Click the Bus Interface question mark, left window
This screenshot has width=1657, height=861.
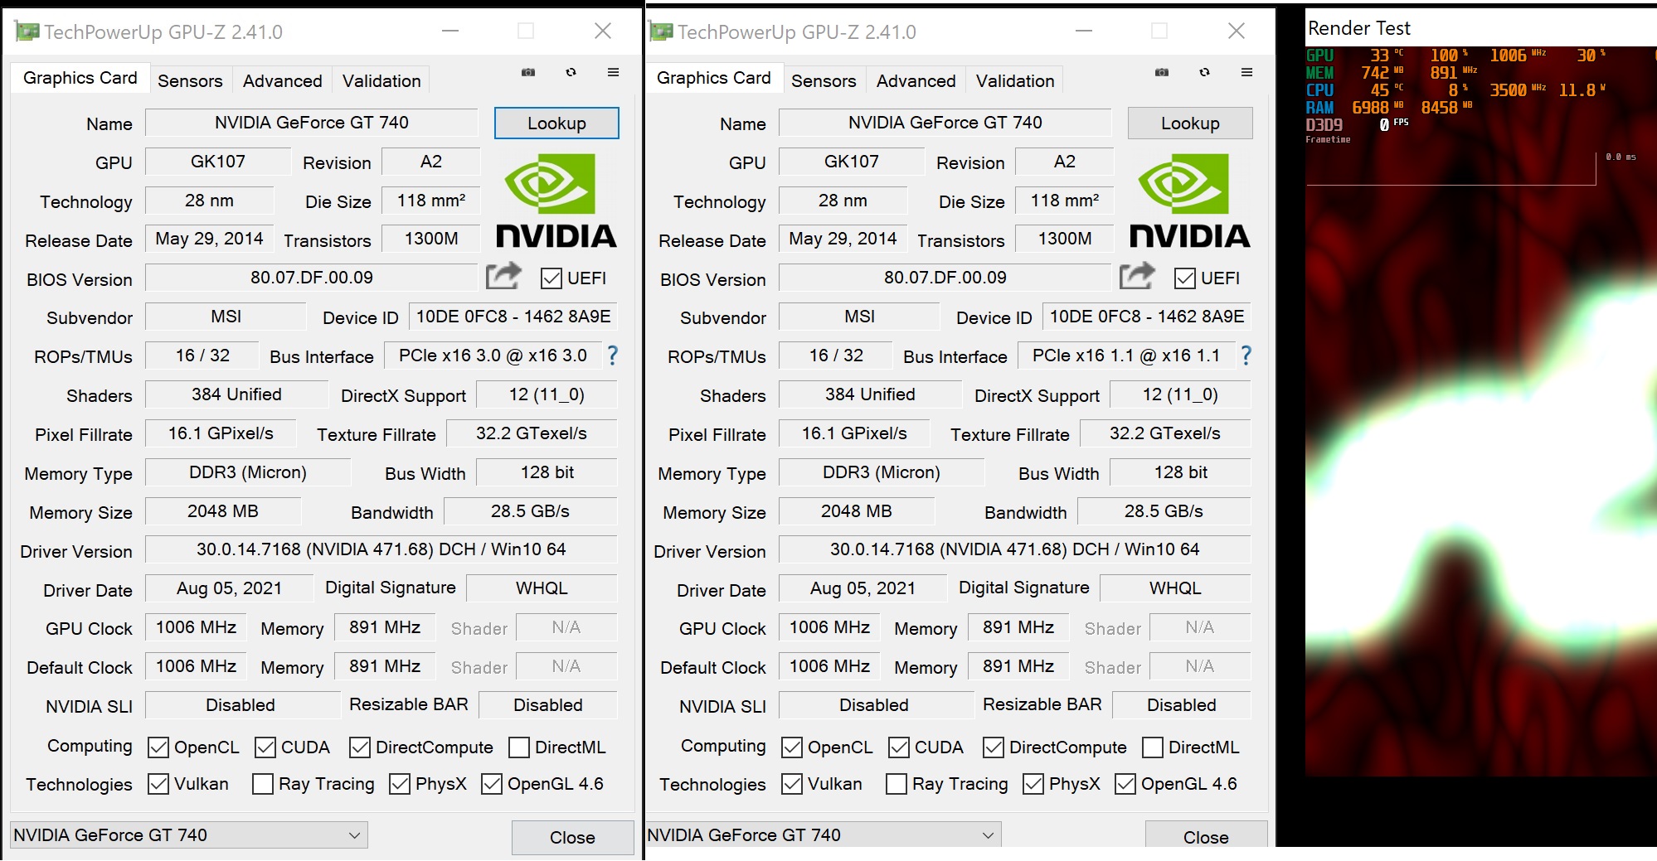pos(613,356)
